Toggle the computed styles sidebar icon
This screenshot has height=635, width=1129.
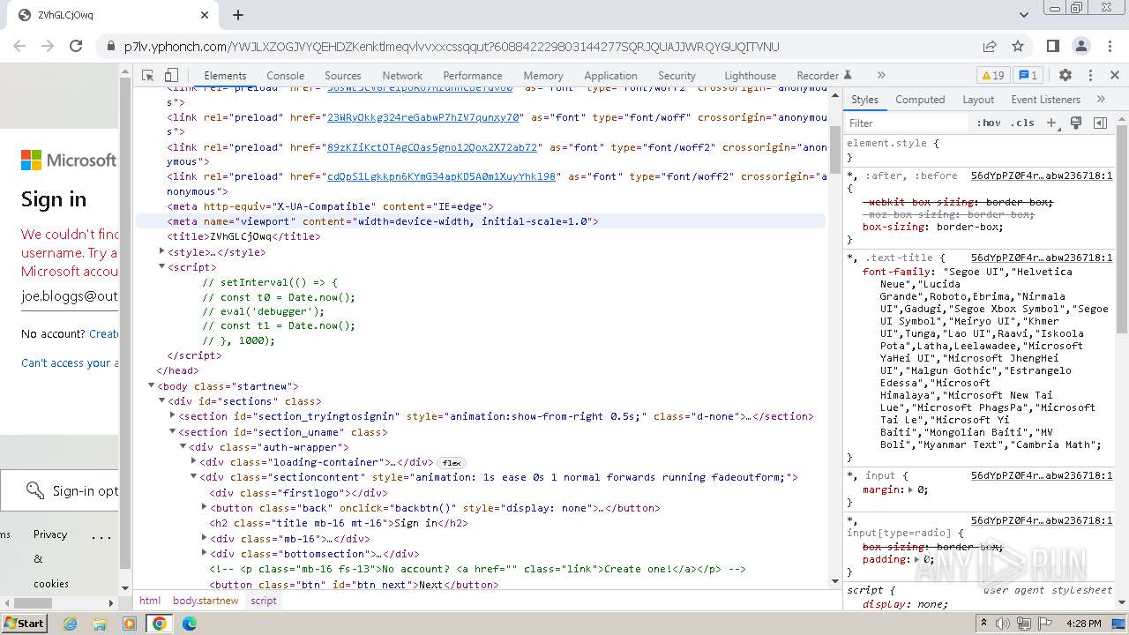click(1100, 123)
